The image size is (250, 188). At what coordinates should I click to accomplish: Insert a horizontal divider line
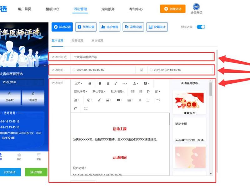tap(148, 100)
